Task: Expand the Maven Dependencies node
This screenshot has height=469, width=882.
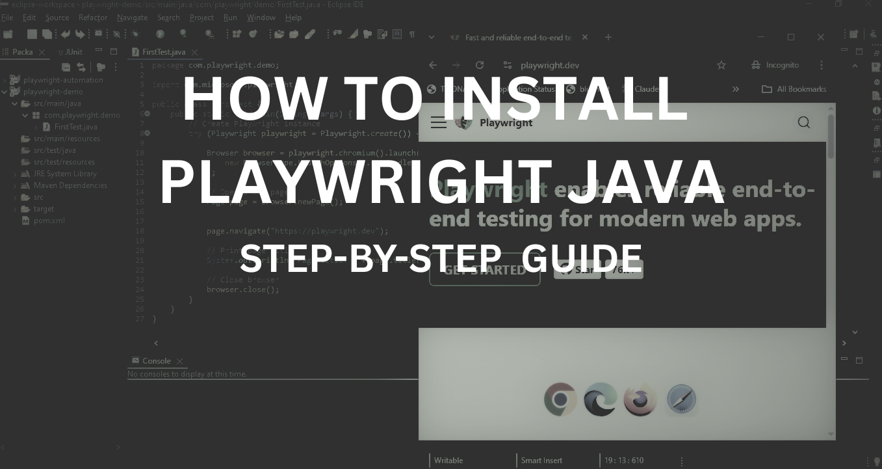Action: [14, 185]
